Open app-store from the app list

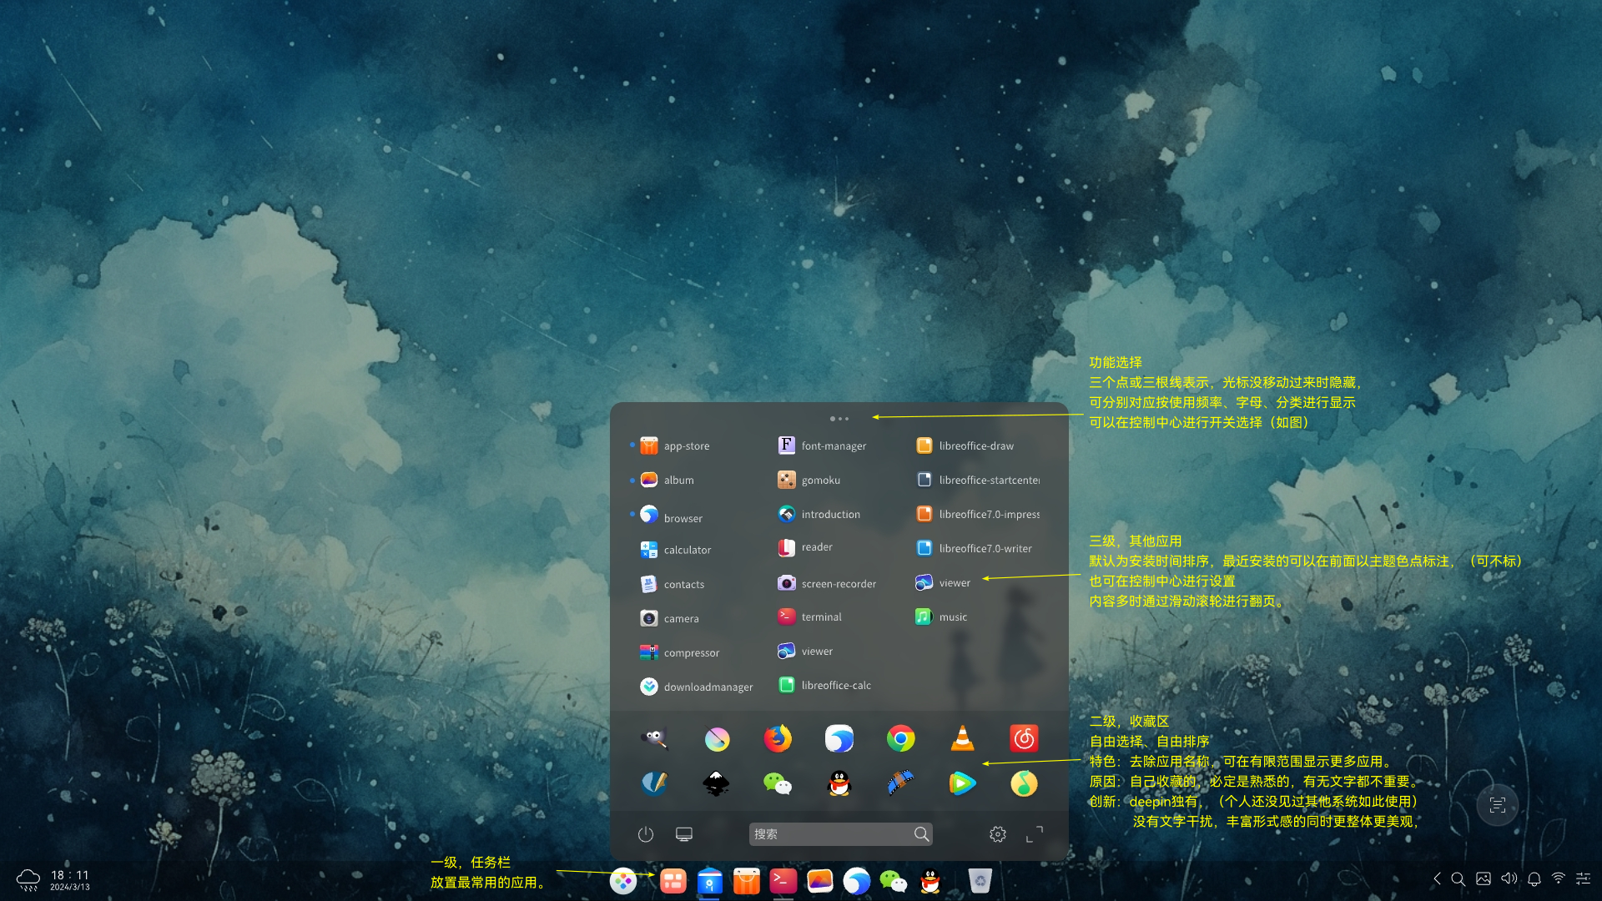point(675,445)
